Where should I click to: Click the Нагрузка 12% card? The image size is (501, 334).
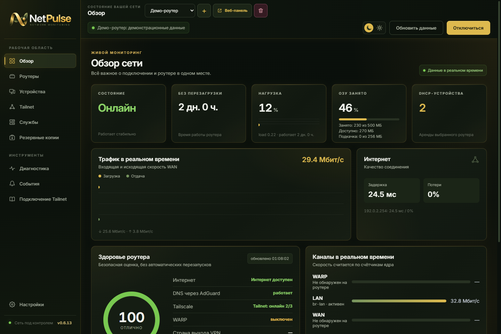pos(289,113)
